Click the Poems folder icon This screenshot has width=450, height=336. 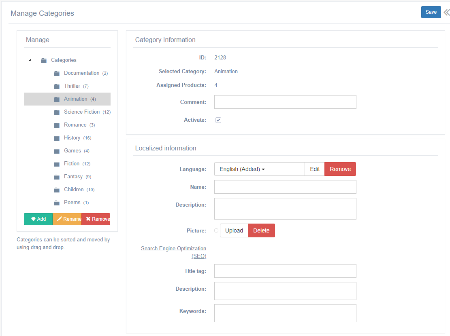[x=57, y=203]
